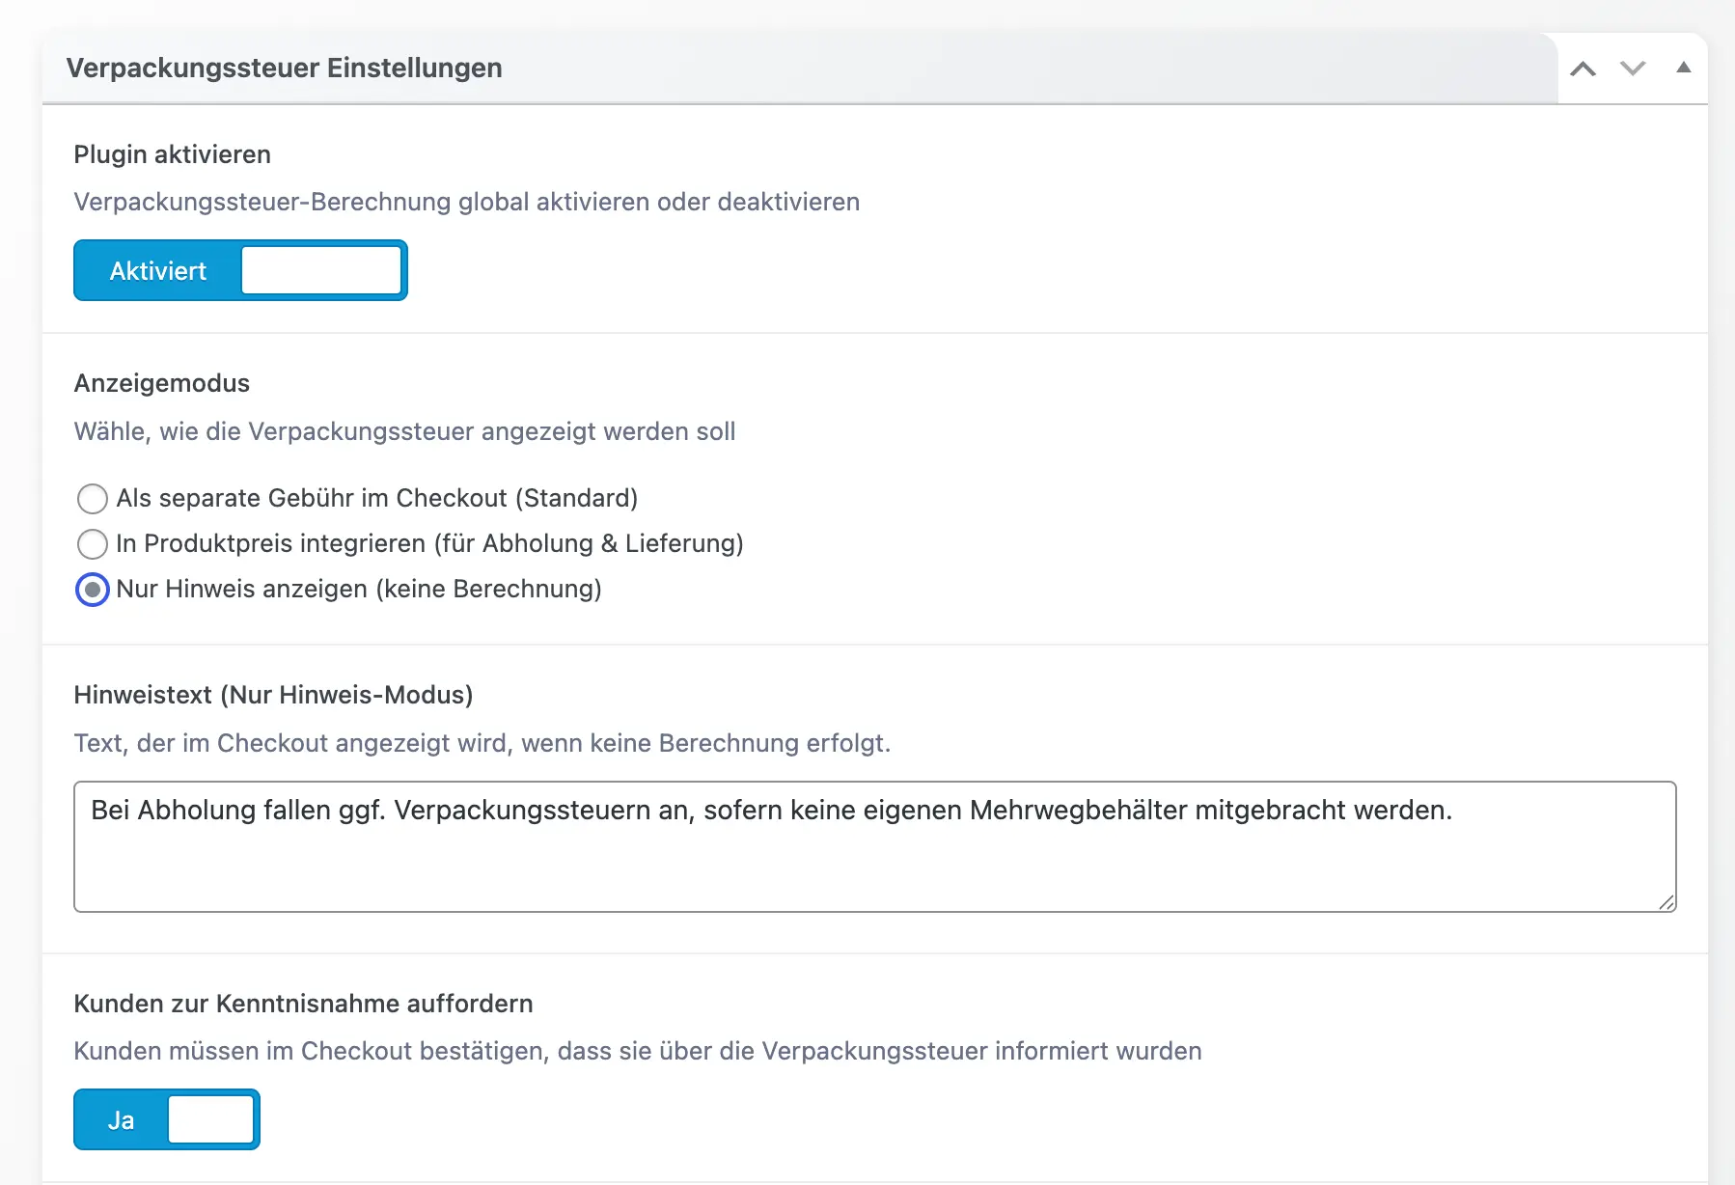Select the packaging tax notice text
This screenshot has width=1735, height=1185.
tap(771, 811)
